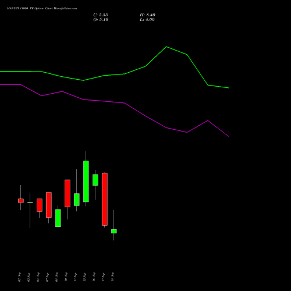291x291 pixels.
Task: Click the red candle on 10 Sep
Action: click(x=68, y=193)
